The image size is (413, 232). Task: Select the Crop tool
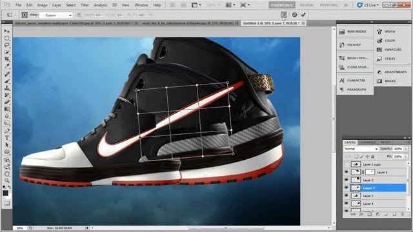coord(7,59)
